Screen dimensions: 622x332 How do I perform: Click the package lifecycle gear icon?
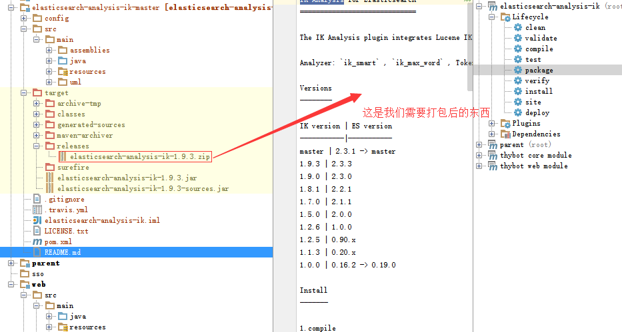point(518,70)
